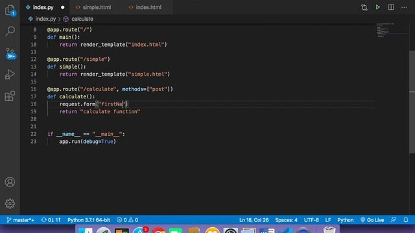Open the Manage gear menu

click(x=10, y=203)
